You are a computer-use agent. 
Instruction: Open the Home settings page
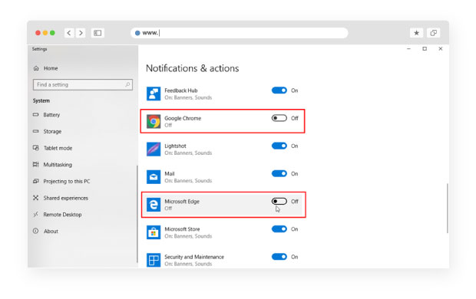(51, 68)
